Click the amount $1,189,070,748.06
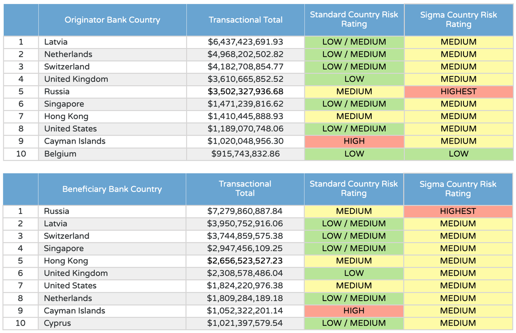 246,129
